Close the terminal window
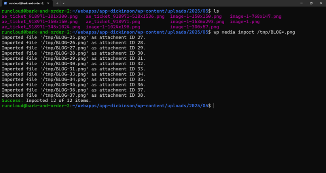 pos(321,3)
